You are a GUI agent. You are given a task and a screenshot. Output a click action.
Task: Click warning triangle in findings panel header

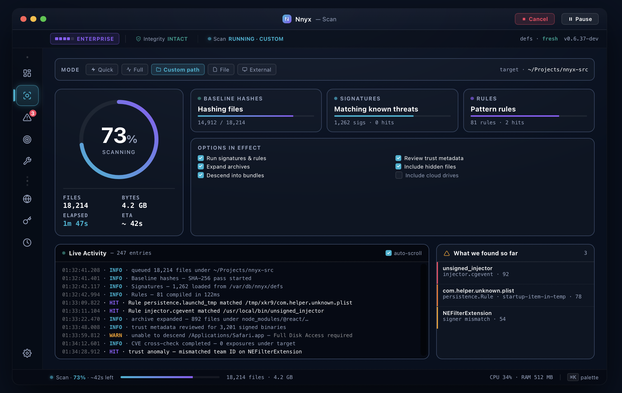pos(446,253)
